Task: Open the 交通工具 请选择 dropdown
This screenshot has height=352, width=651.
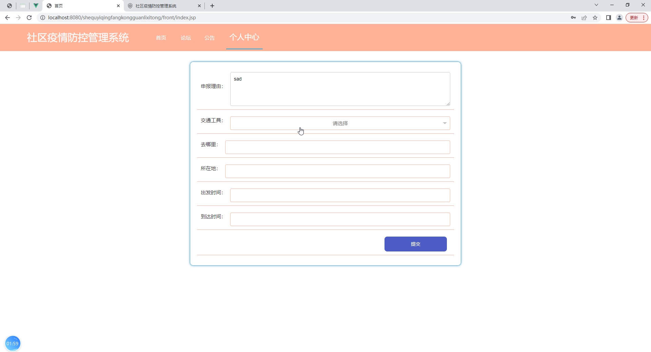Action: point(340,123)
